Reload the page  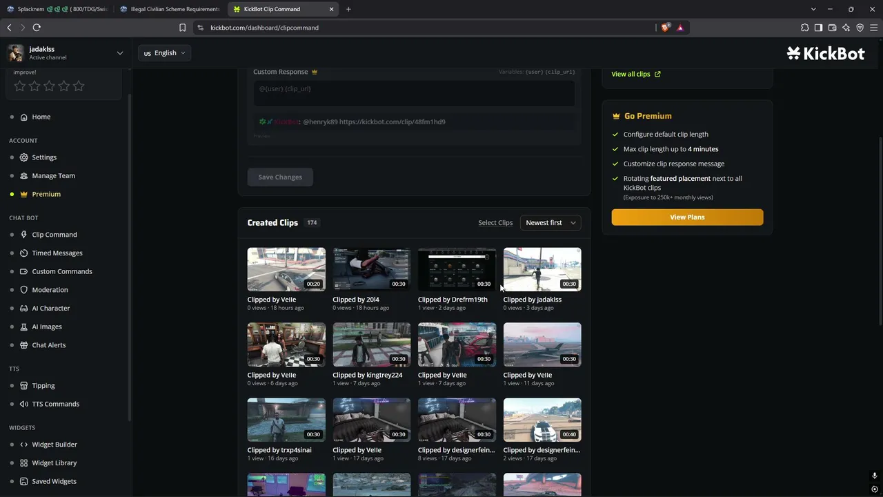(37, 28)
